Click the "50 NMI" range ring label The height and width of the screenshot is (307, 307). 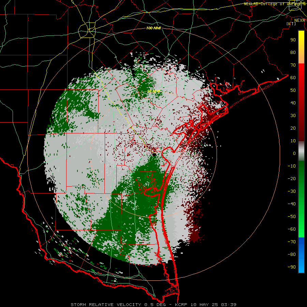[154, 91]
